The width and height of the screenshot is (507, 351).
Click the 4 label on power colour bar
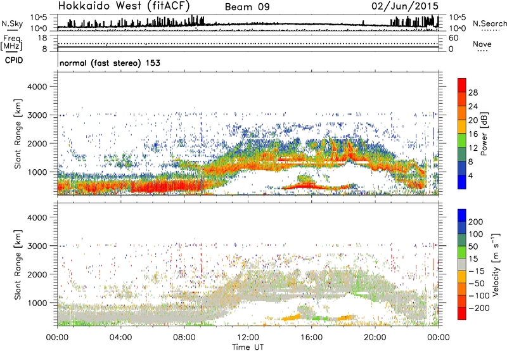[470, 175]
